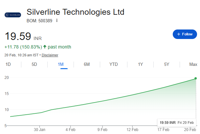
Task: Click the Silverline company logo
Action: pyautogui.click(x=13, y=15)
